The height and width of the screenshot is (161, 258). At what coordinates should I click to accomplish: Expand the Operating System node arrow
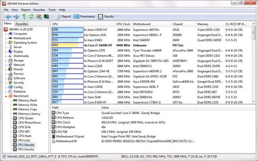[6, 43]
